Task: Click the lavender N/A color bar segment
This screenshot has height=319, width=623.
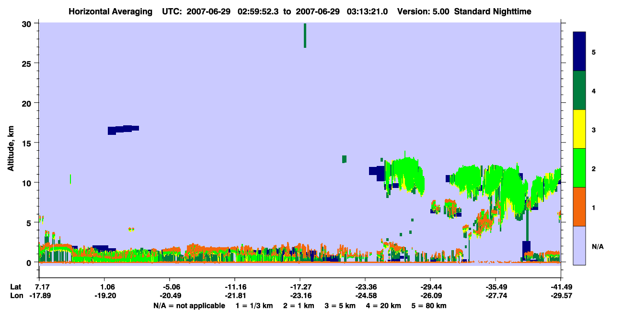Action: pos(579,245)
